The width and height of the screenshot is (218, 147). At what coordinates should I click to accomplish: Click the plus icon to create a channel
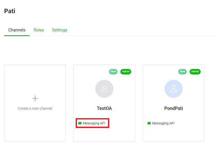pyautogui.click(x=35, y=98)
